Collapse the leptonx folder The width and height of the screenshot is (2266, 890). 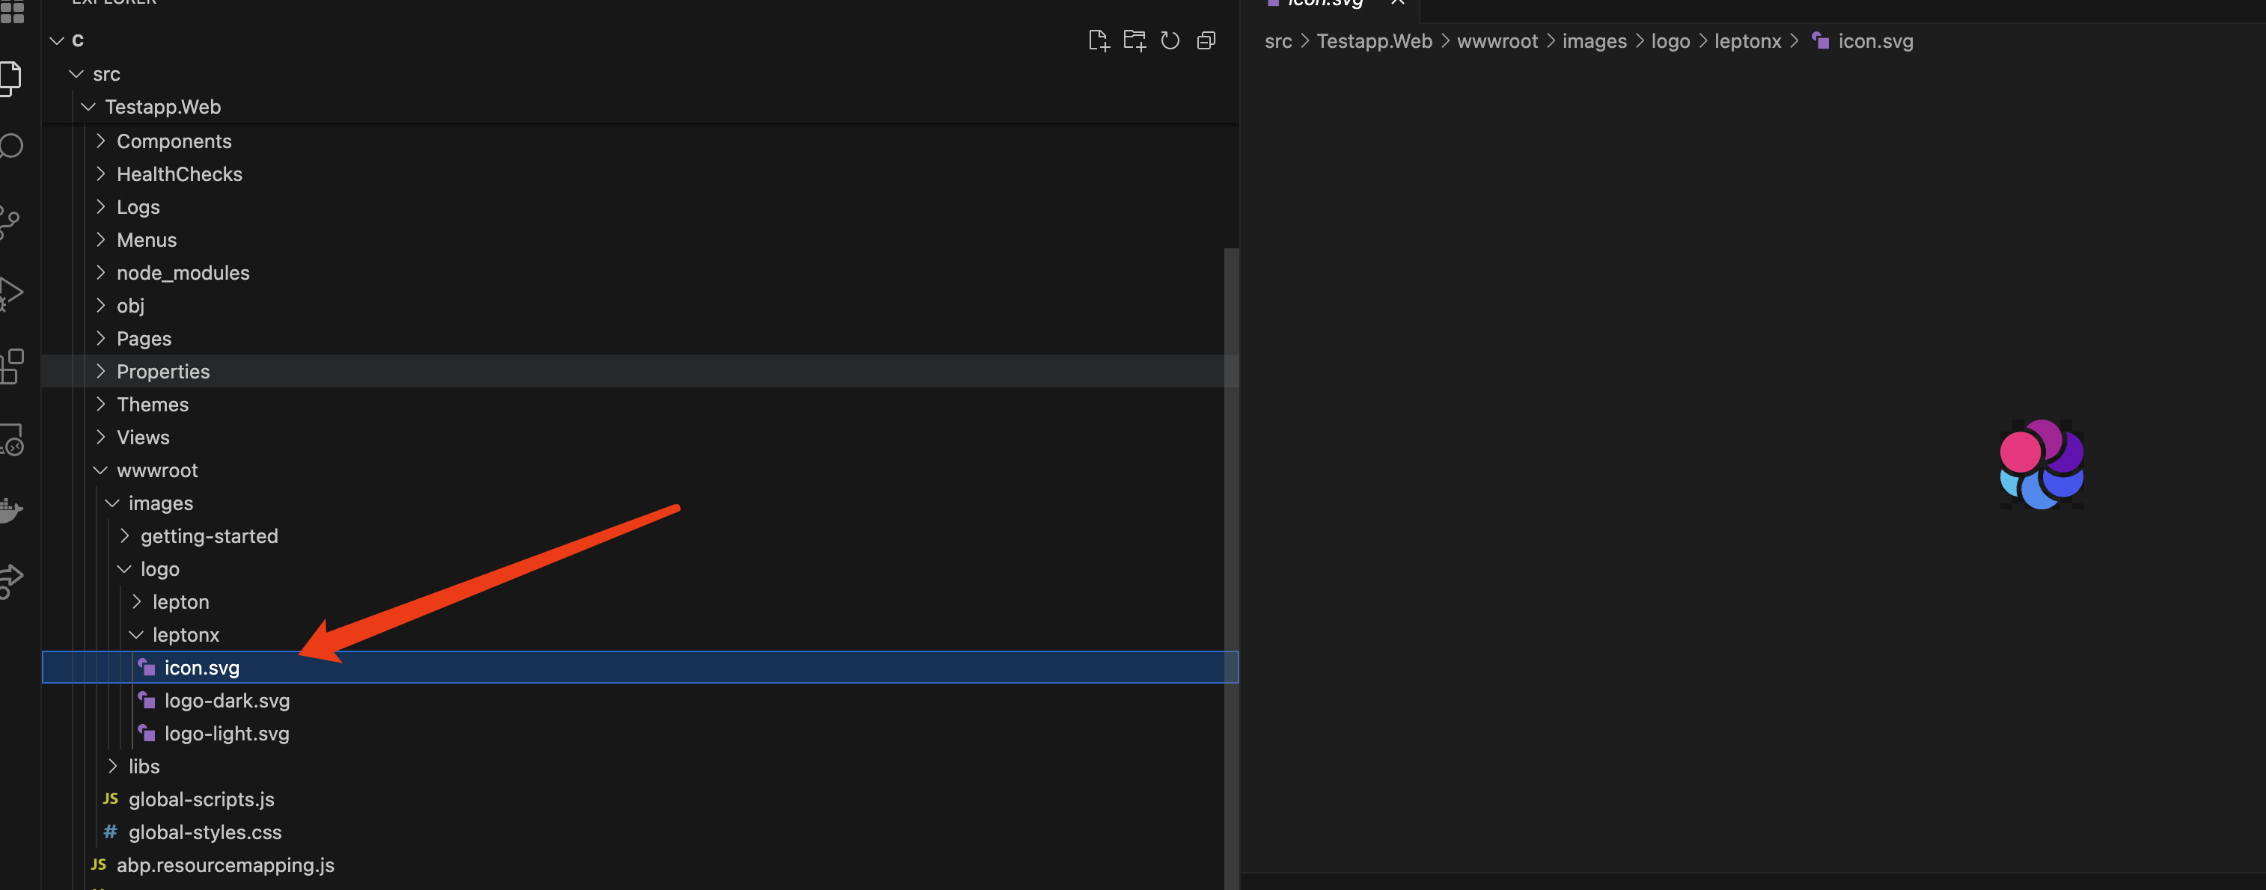point(185,635)
